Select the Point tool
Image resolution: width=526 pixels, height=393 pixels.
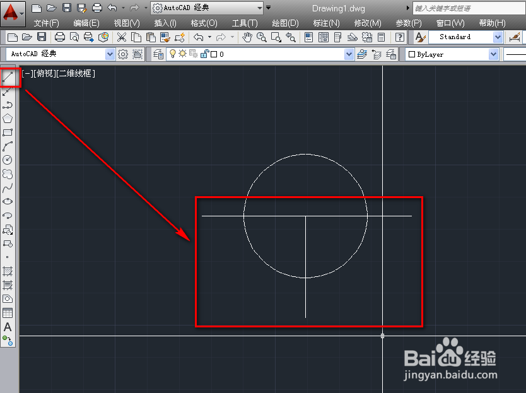pyautogui.click(x=8, y=257)
